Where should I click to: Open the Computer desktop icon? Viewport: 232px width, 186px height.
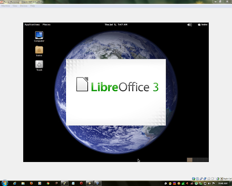tap(39, 37)
